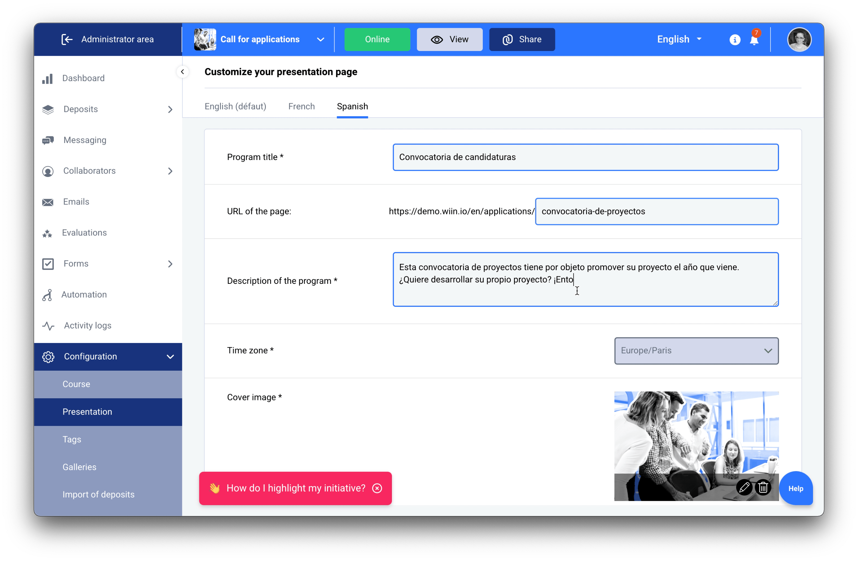
Task: Open Emails from the sidebar
Action: [x=76, y=202]
